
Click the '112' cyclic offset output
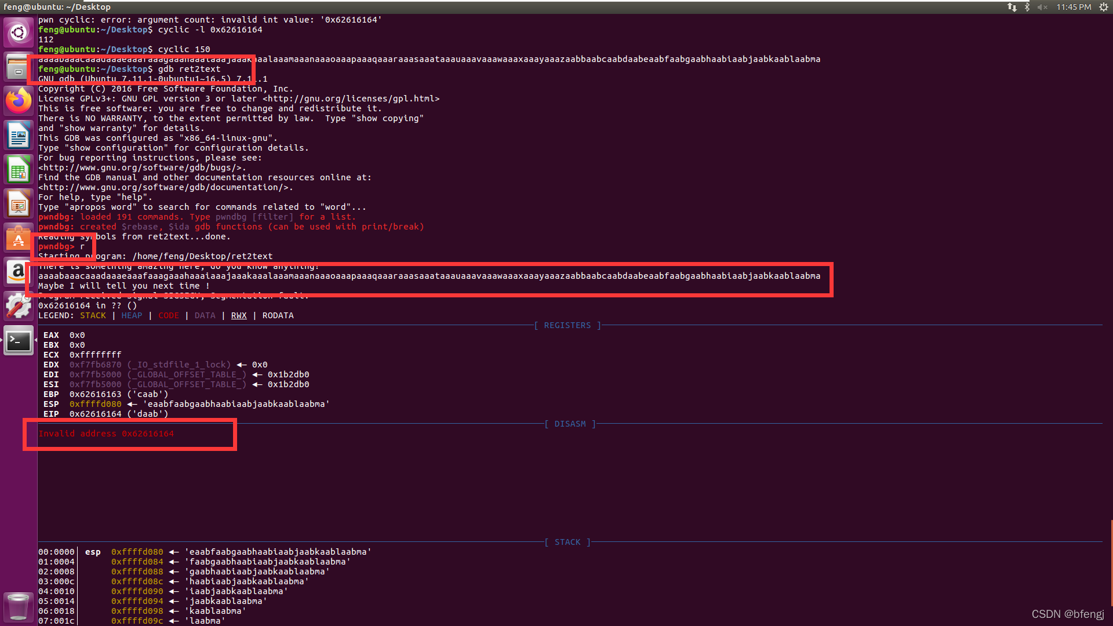(46, 39)
